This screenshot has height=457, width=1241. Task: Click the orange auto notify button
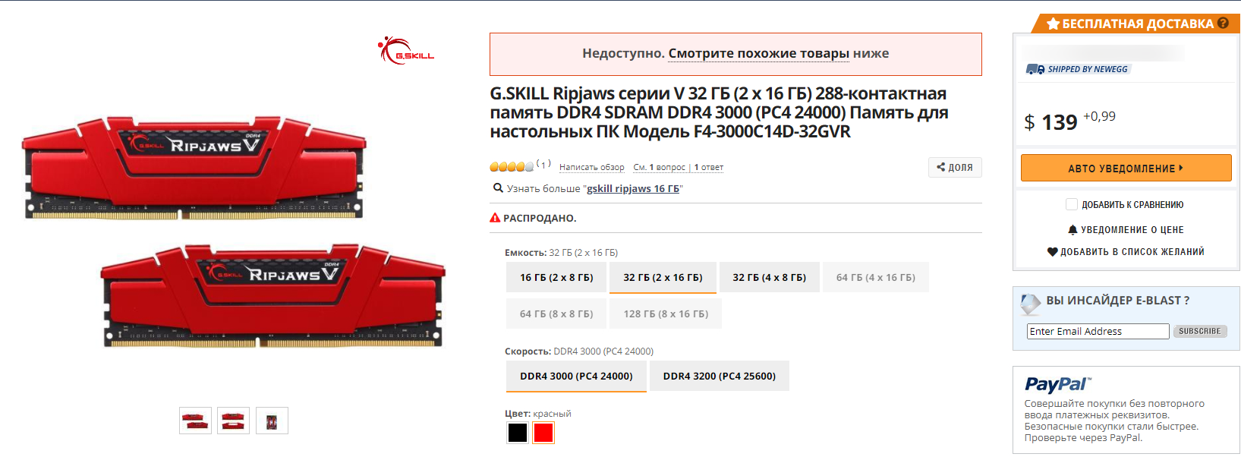(1126, 168)
